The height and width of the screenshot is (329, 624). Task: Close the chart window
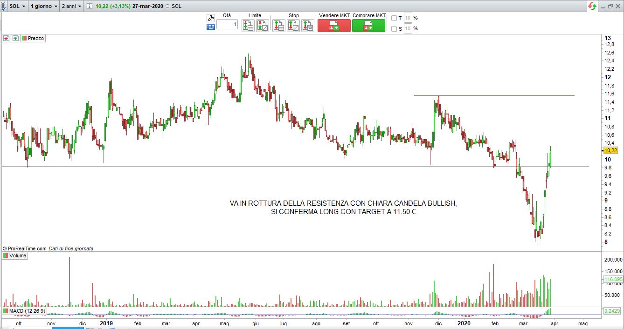point(619,6)
